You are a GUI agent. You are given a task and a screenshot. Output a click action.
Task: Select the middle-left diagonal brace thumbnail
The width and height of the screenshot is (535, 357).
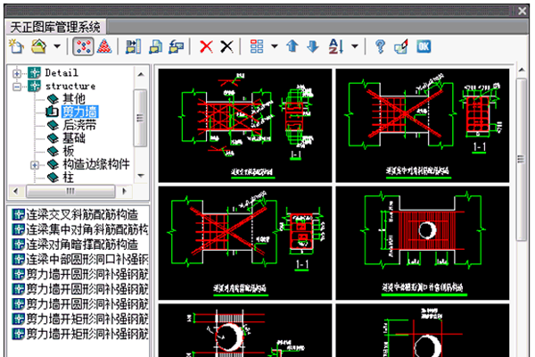click(x=245, y=243)
